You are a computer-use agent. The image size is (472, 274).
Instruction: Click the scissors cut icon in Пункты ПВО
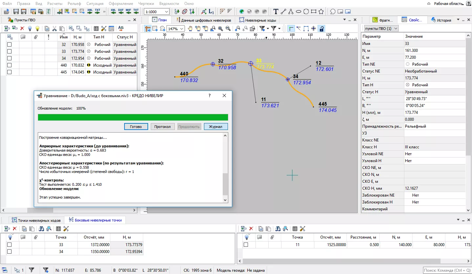[x=55, y=29]
